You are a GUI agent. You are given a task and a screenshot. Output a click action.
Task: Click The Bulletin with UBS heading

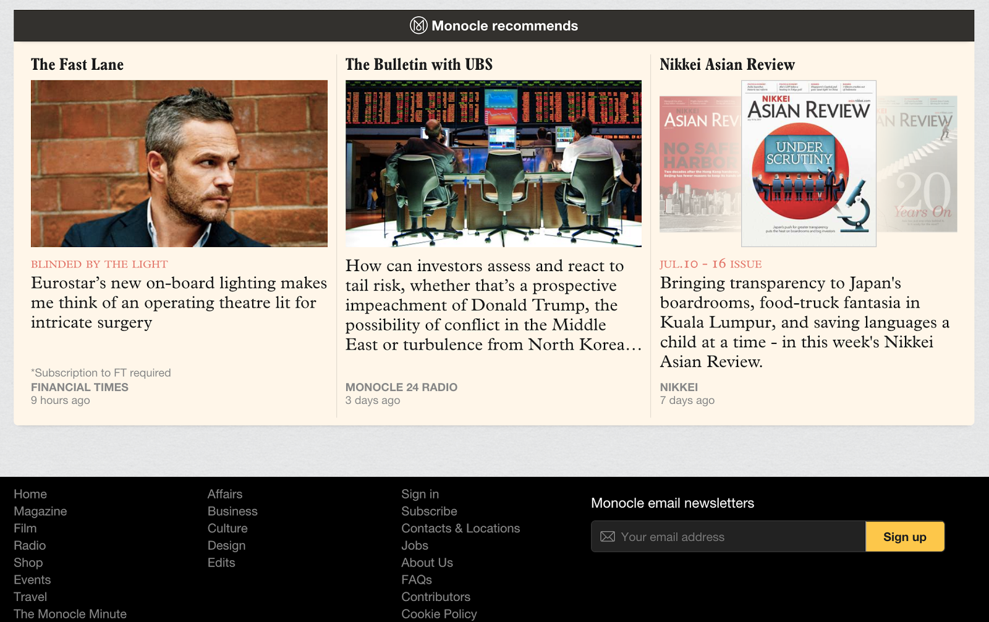419,64
